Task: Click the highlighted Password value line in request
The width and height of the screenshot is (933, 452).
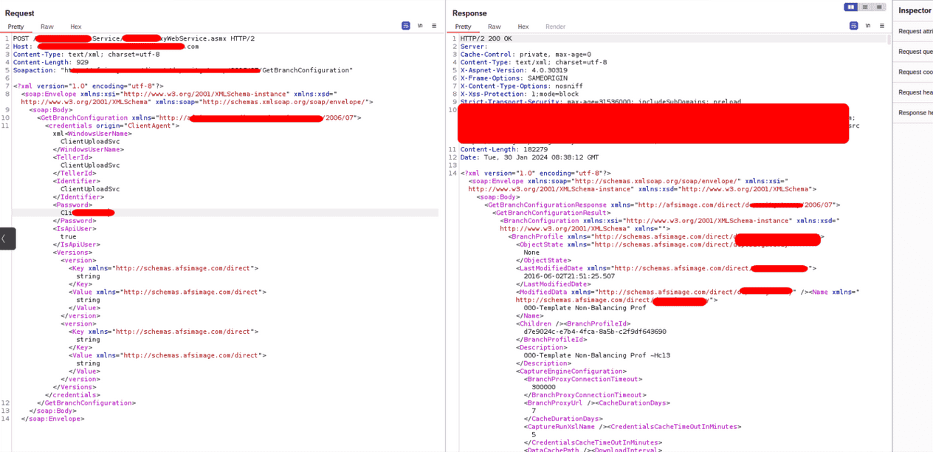Action: pyautogui.click(x=221, y=213)
